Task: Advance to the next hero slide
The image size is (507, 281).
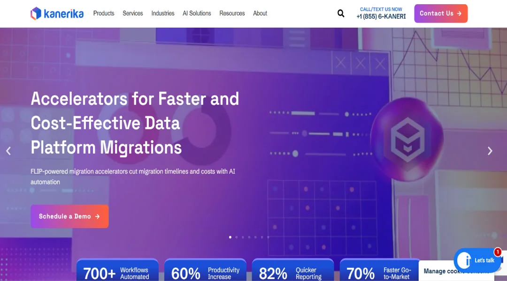Action: 490,151
